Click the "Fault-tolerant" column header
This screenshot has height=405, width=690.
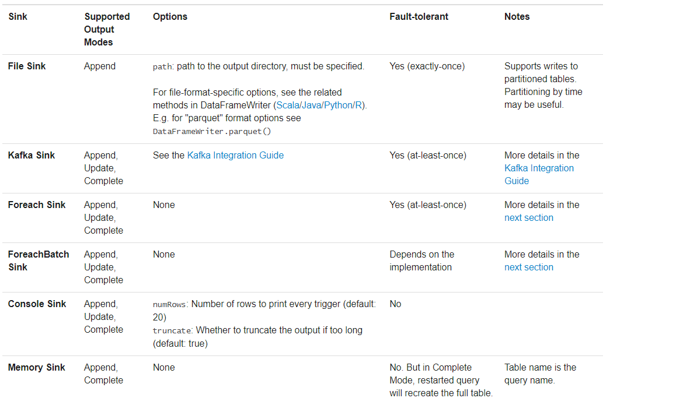419,16
